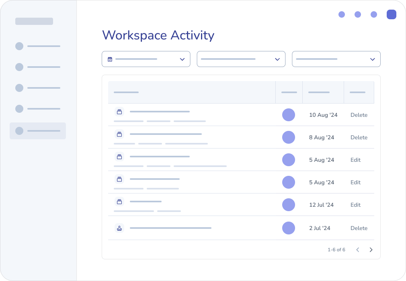Go to previous page with left chevron

tap(357, 250)
